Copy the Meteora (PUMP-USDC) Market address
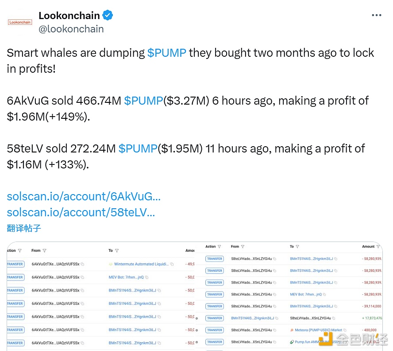393x351 pixels. (345, 330)
